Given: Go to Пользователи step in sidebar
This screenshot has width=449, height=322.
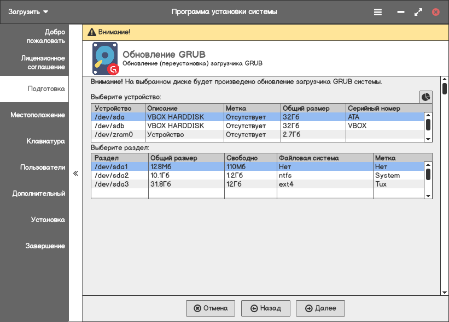Looking at the screenshot, I should (x=43, y=168).
